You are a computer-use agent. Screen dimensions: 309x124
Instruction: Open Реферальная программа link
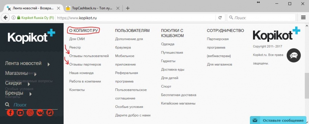click(126, 77)
